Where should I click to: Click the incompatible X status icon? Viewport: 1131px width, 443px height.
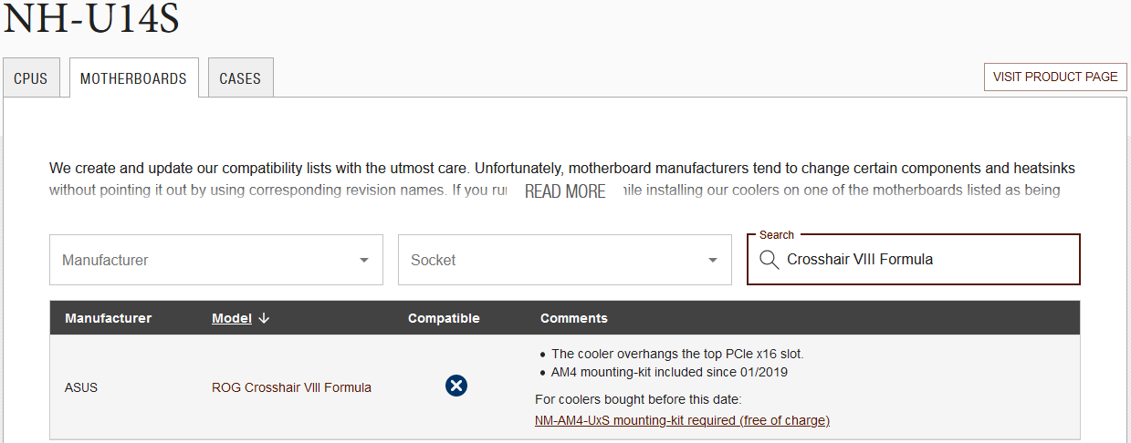click(456, 386)
